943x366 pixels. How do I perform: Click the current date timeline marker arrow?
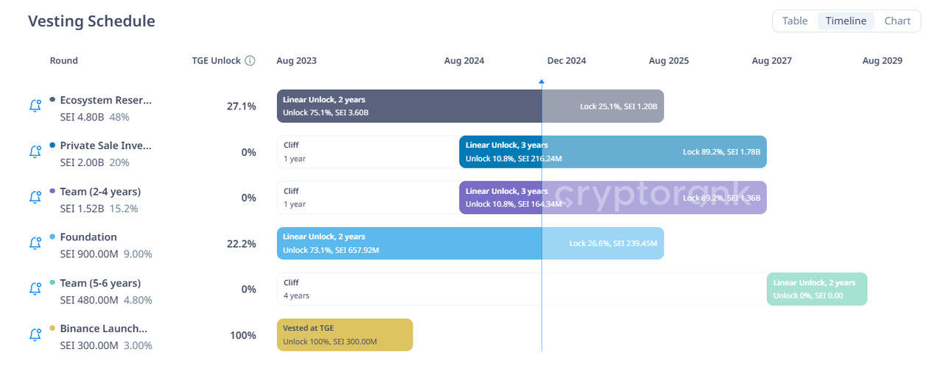[541, 82]
